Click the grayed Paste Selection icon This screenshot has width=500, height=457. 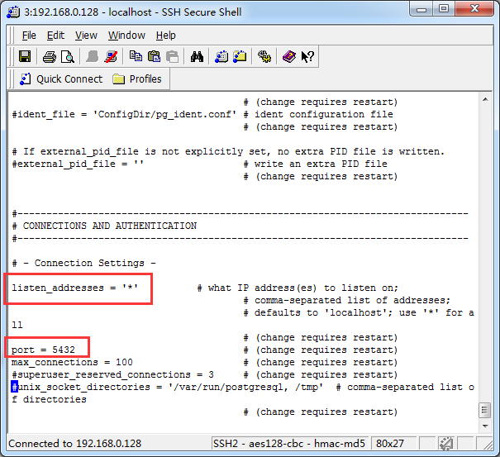click(172, 57)
